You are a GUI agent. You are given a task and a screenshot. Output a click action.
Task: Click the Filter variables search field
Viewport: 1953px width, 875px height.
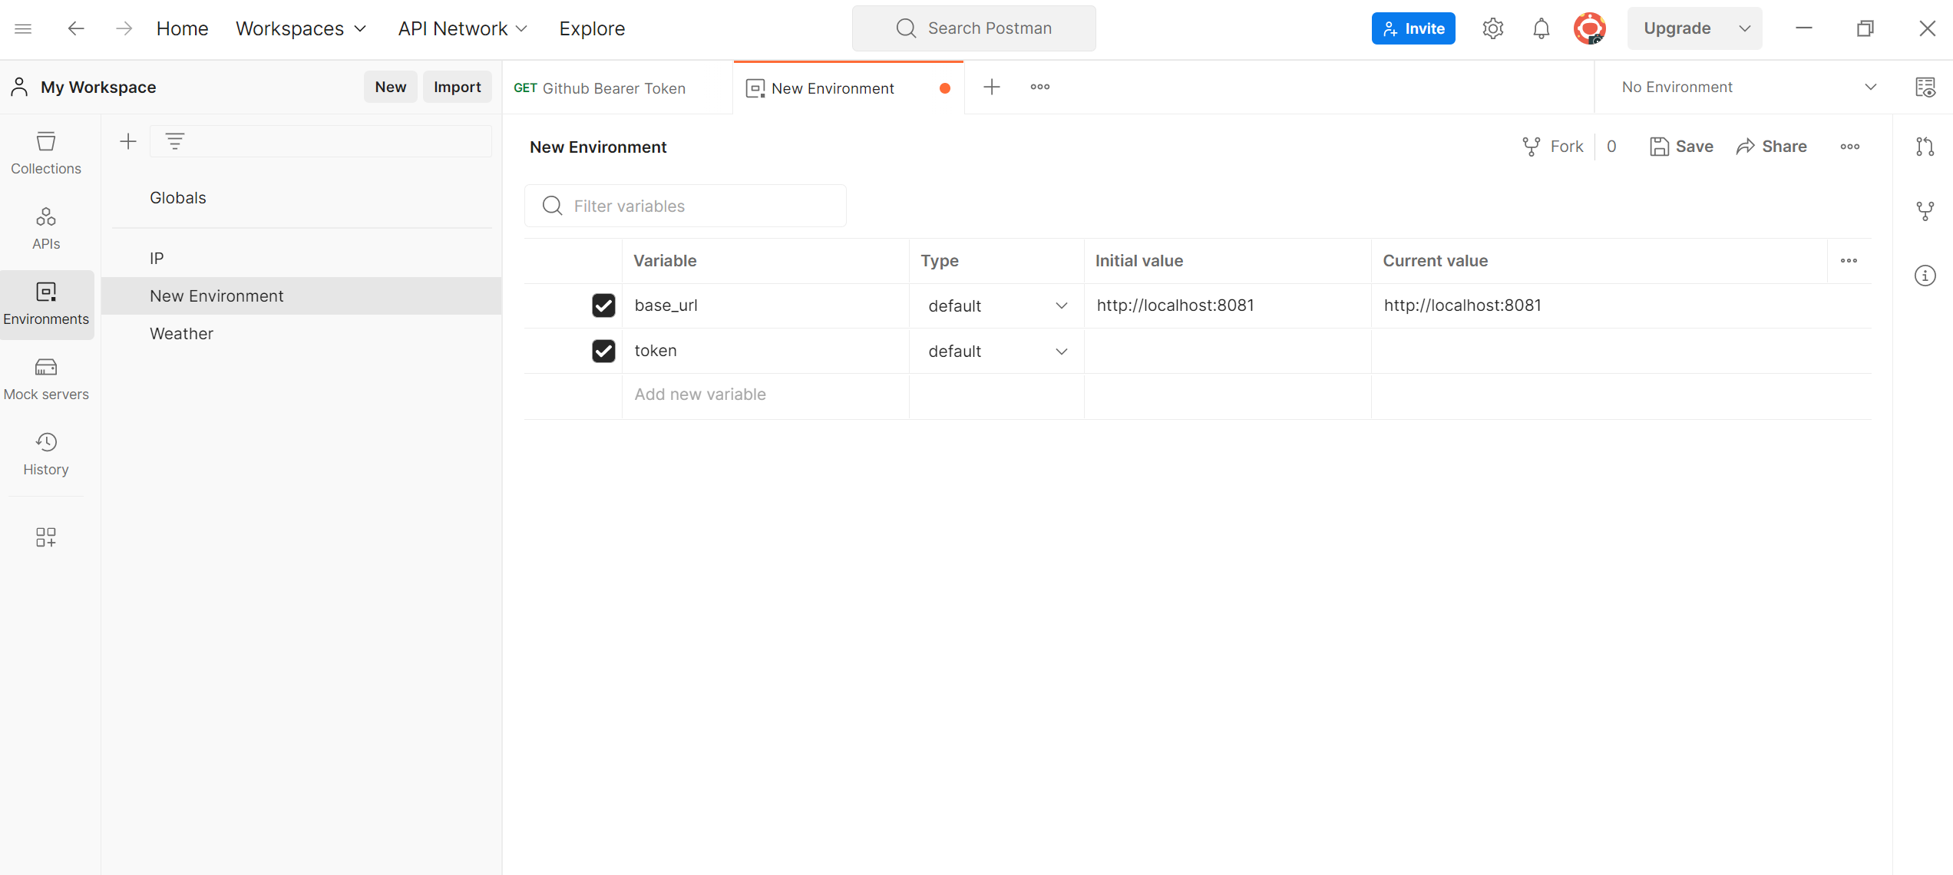(x=685, y=206)
